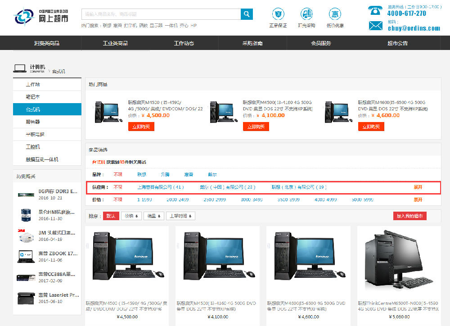Screen dimensions: 450x326
Task: Click the ebuy@ordins.com email address
Action: (x=414, y=28)
